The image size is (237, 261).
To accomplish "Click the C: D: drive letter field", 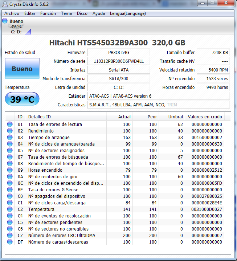I will click(x=119, y=87).
